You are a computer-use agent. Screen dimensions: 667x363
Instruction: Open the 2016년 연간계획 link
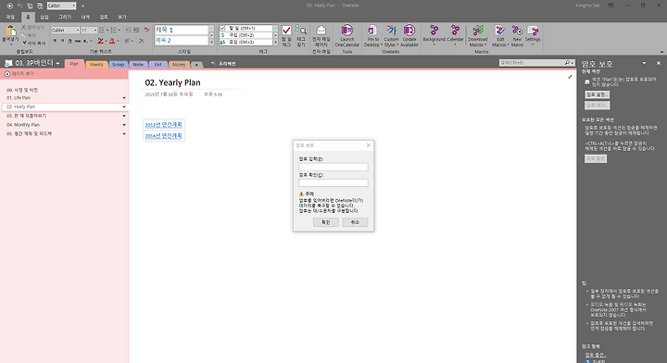(163, 135)
